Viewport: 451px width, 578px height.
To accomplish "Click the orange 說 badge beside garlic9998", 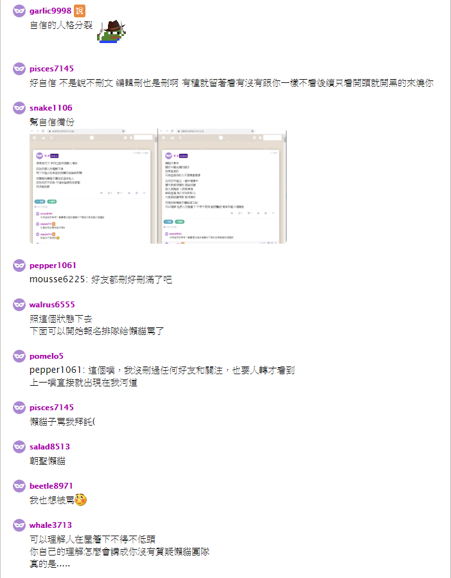I will (80, 11).
